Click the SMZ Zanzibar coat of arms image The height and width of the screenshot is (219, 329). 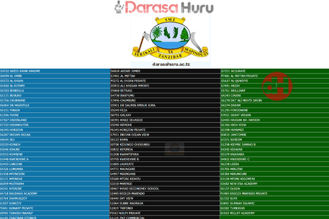(170, 38)
